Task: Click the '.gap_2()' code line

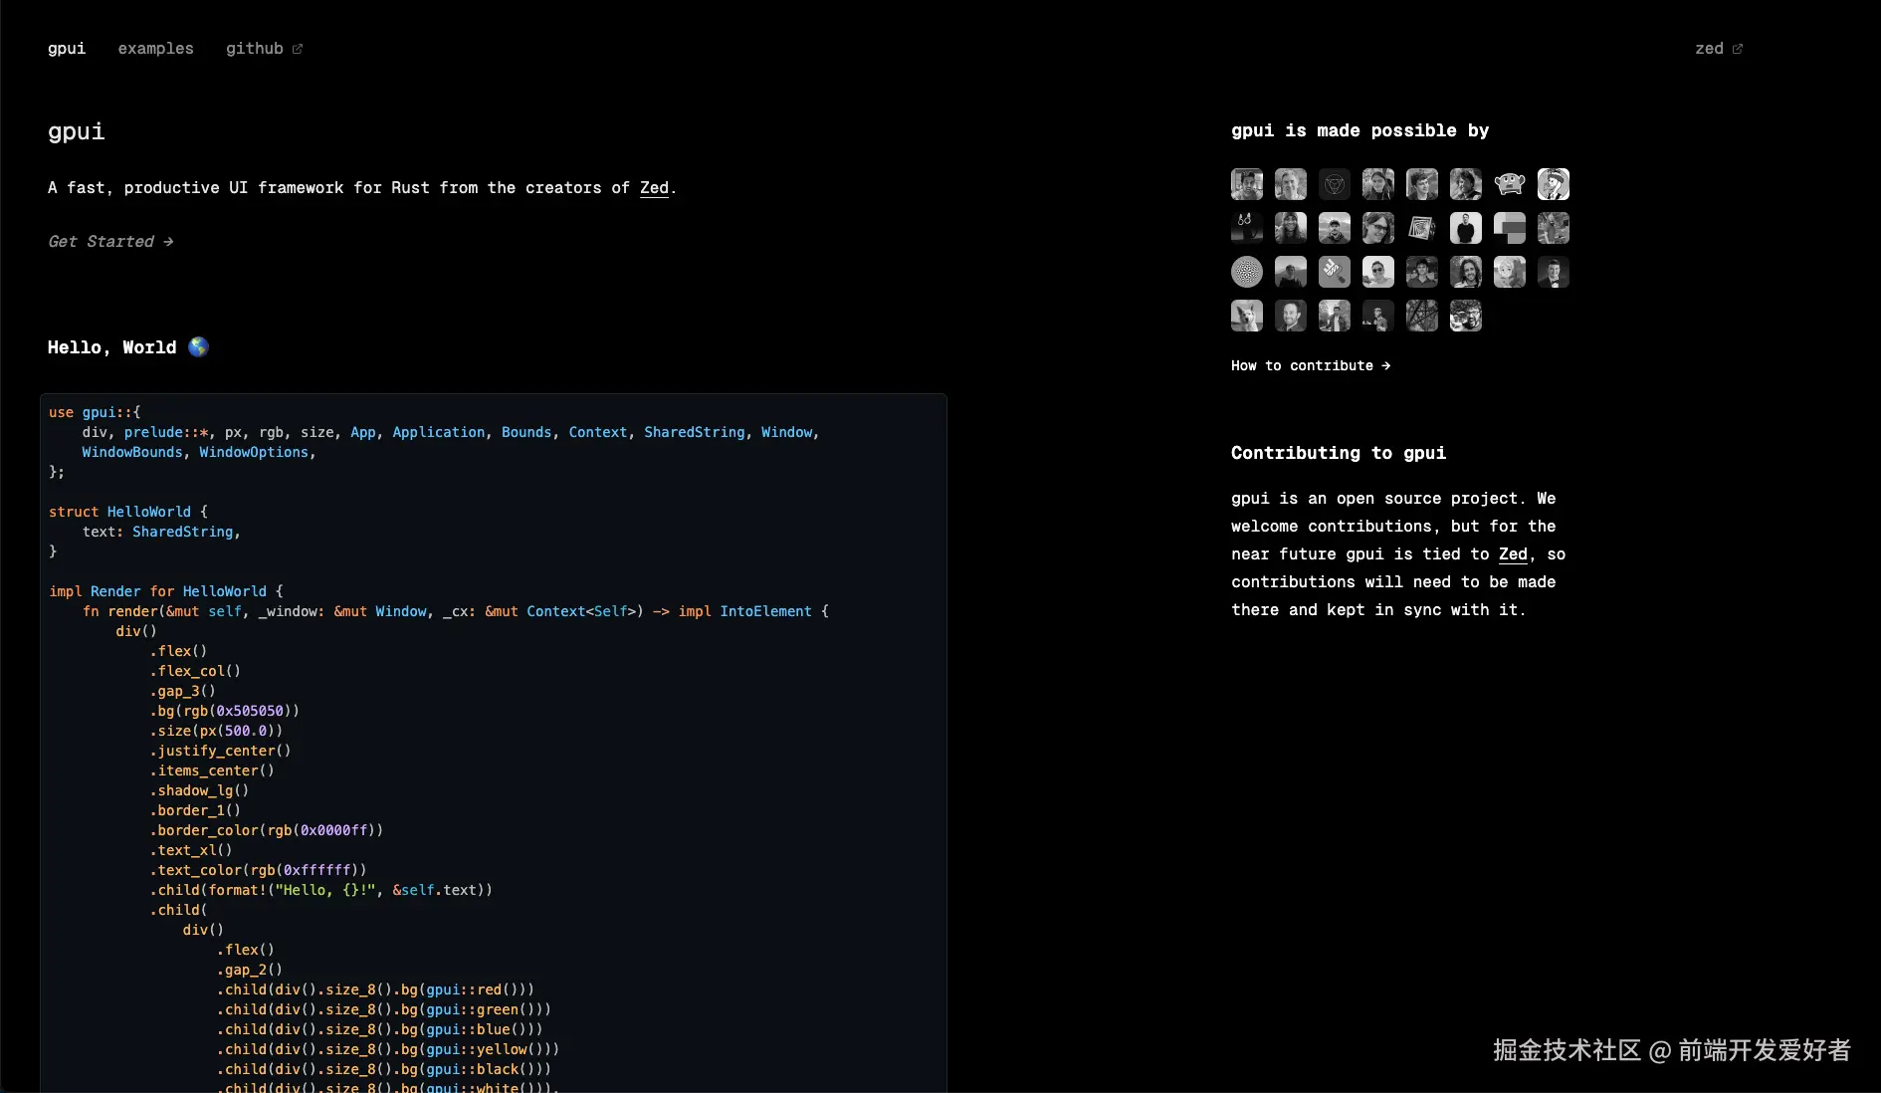Action: (250, 970)
